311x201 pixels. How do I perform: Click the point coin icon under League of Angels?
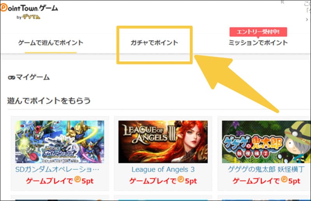(x=181, y=179)
